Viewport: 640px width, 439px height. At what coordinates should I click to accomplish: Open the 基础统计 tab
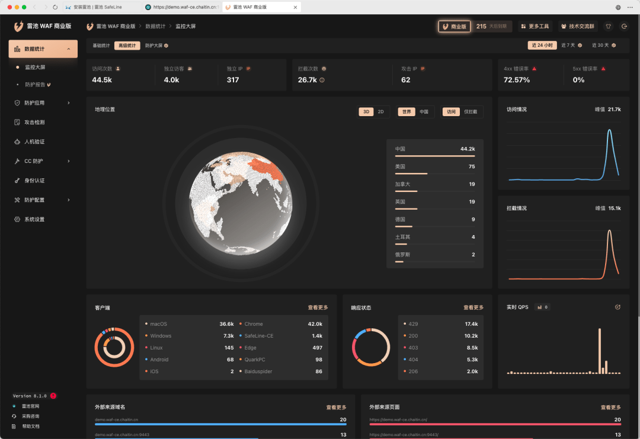pos(101,46)
